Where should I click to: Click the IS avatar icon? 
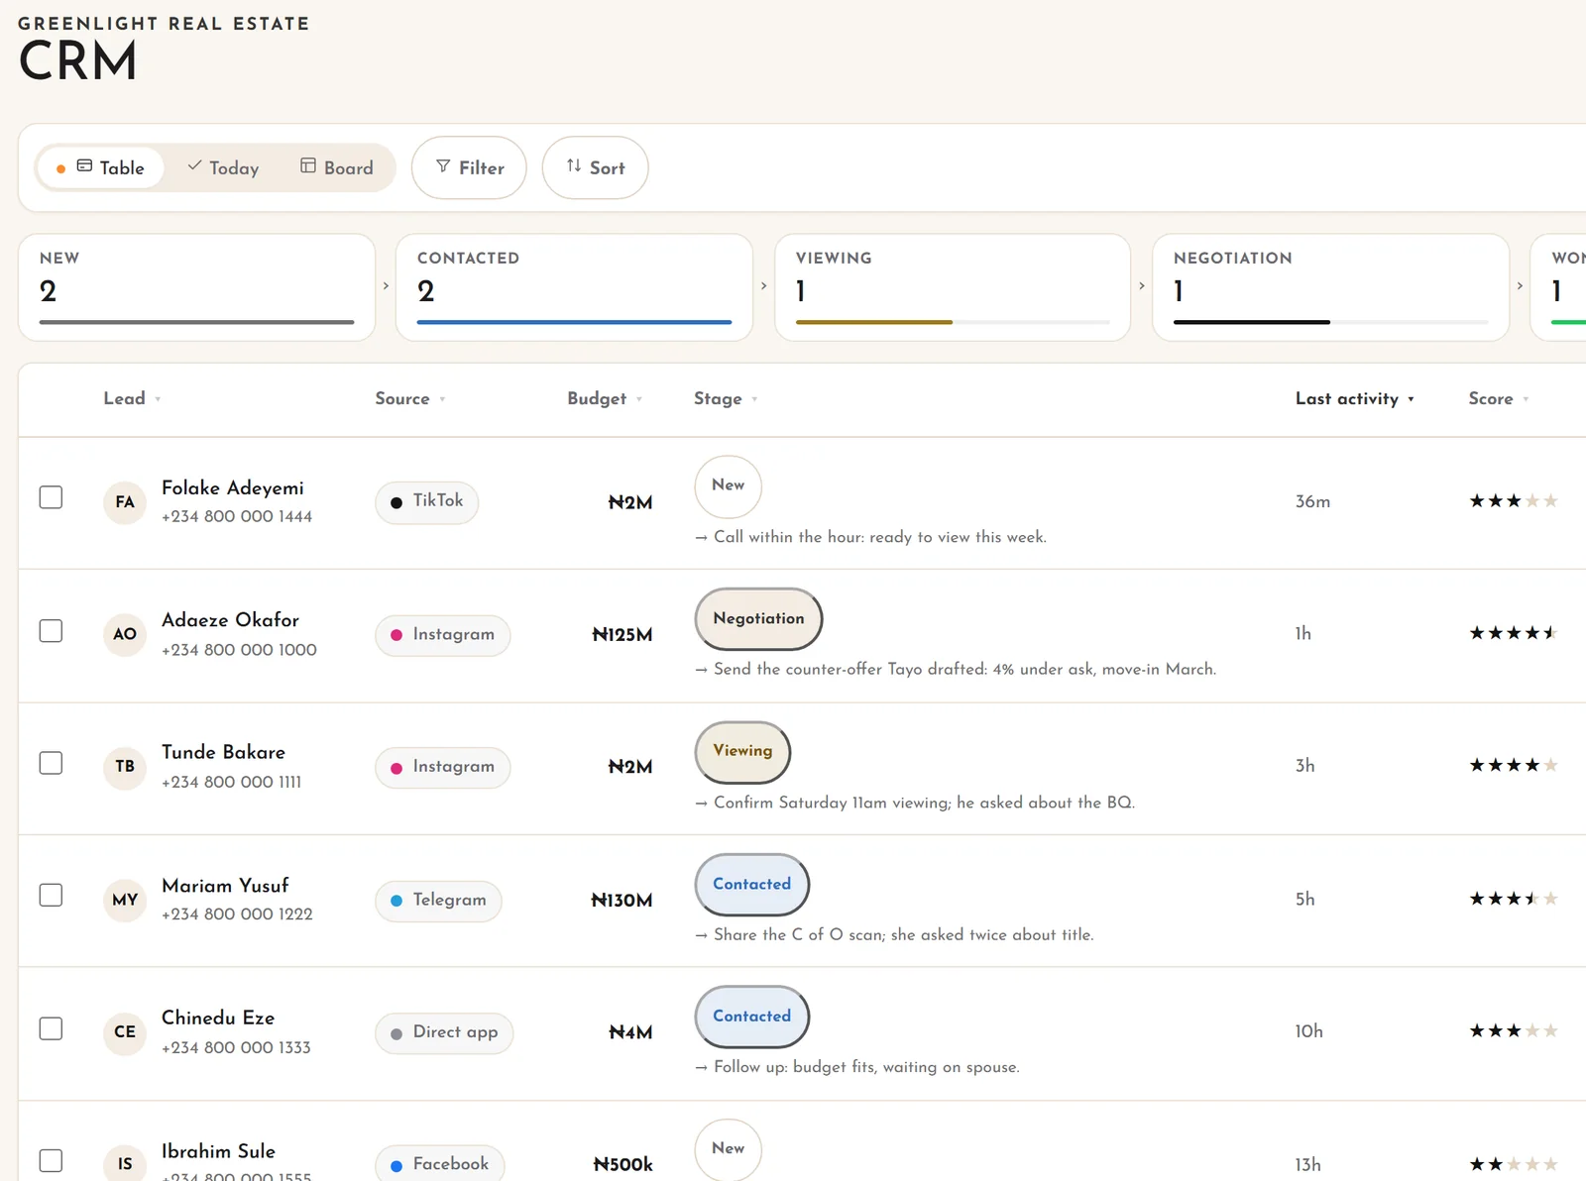click(x=125, y=1164)
